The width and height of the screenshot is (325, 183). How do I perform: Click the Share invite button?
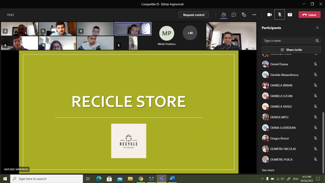click(291, 50)
